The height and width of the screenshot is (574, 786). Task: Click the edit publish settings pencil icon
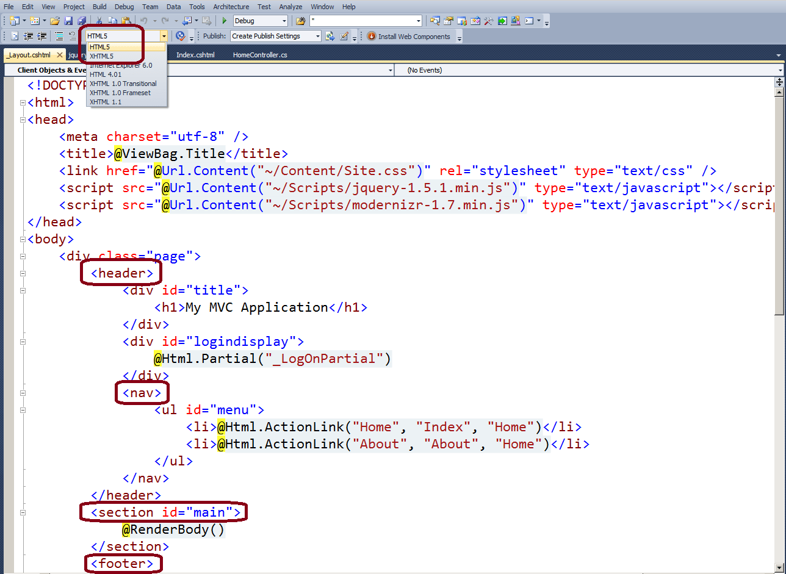[344, 36]
